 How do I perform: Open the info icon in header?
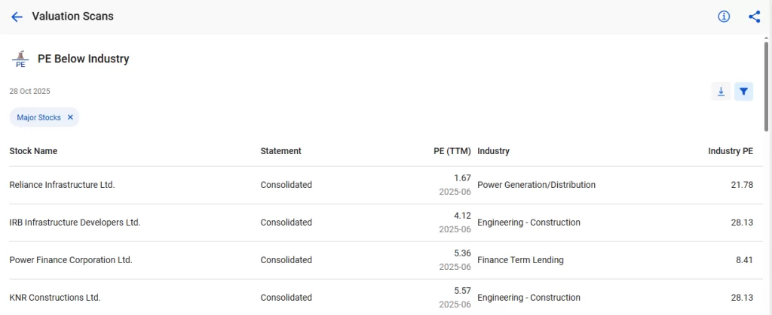(x=723, y=17)
